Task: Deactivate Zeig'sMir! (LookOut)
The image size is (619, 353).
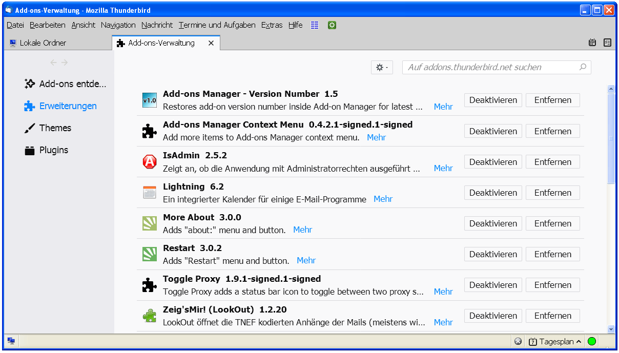Action: pos(493,316)
